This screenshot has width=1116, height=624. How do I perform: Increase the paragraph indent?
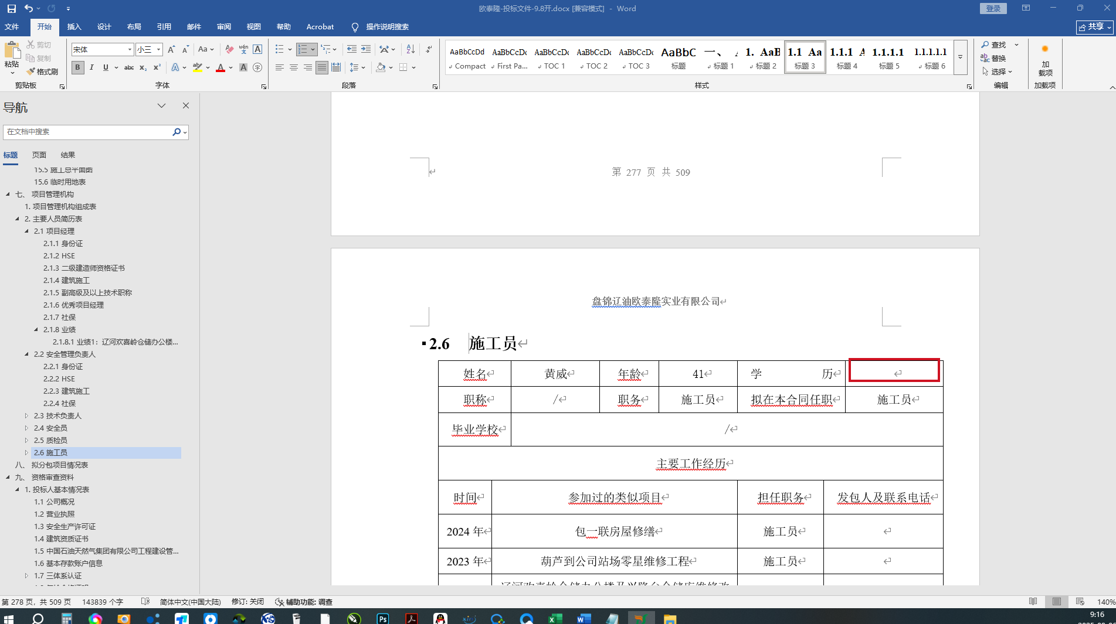click(x=366, y=50)
